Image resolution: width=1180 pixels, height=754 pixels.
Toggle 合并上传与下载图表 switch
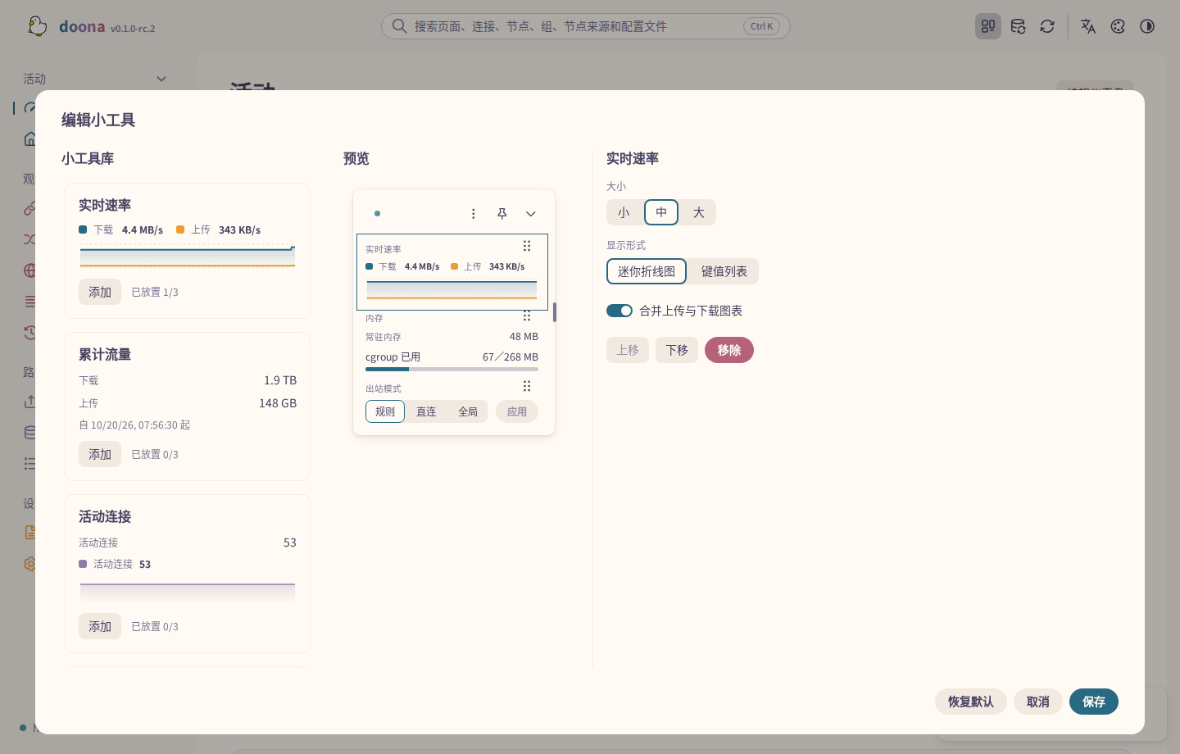pos(619,311)
